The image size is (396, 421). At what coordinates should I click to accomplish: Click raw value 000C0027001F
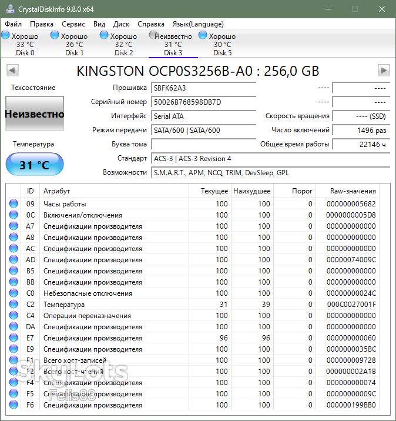(x=351, y=304)
